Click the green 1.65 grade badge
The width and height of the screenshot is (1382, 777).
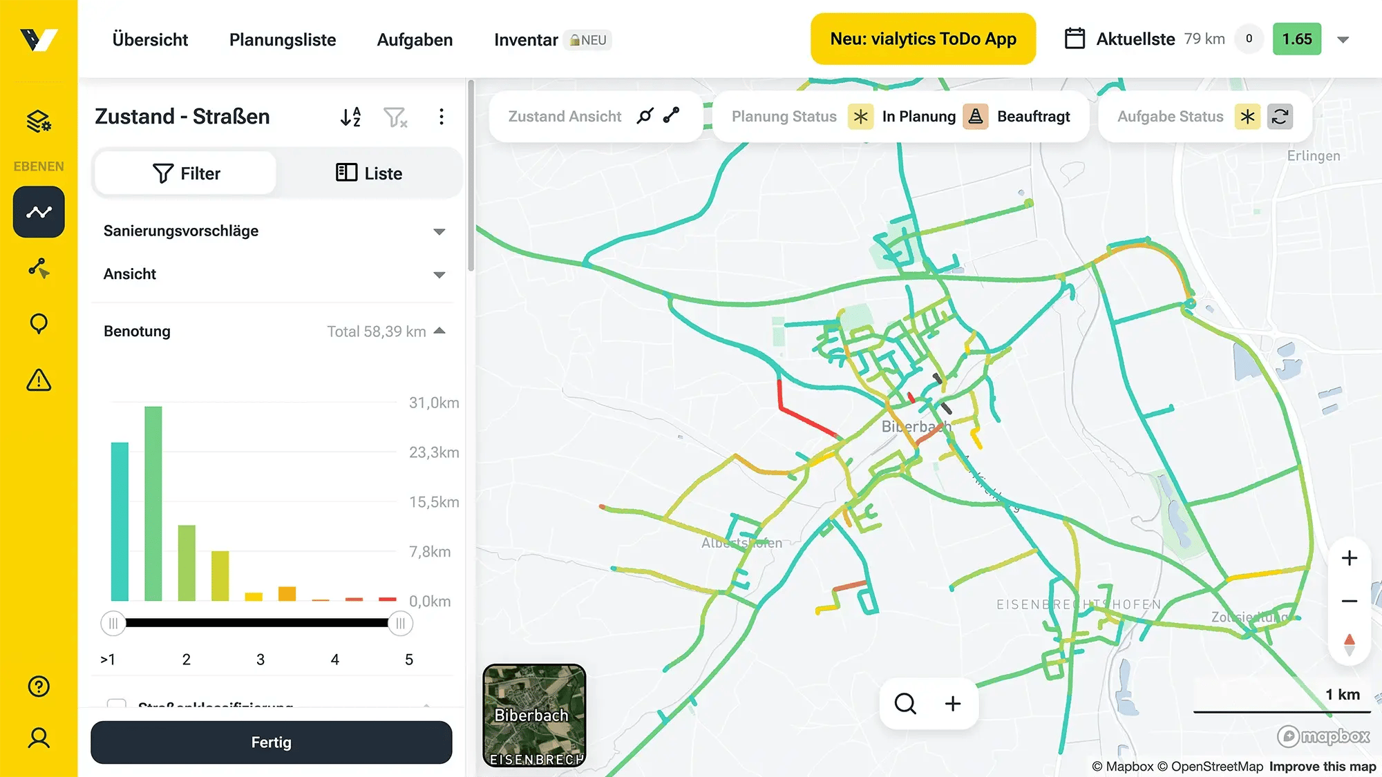(1297, 39)
